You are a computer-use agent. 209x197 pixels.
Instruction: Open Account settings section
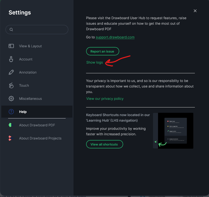tap(37, 59)
